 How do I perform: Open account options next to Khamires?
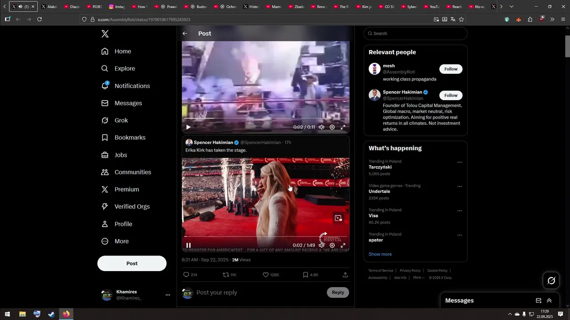pos(168,295)
